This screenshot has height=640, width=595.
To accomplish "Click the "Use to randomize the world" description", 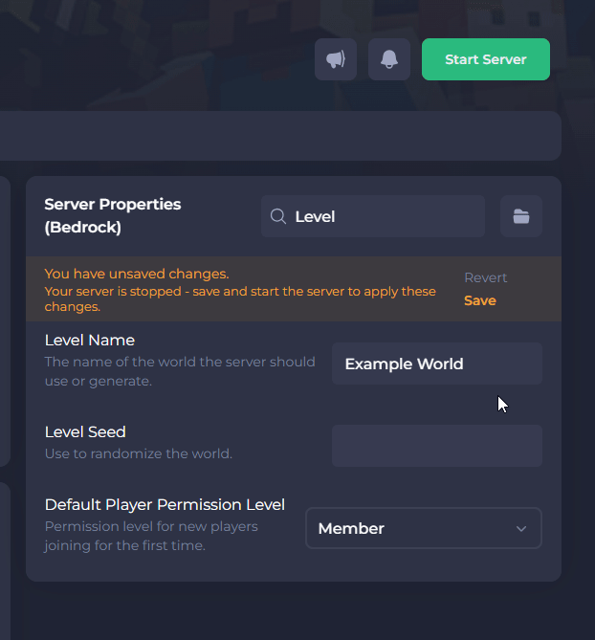I will click(x=139, y=453).
